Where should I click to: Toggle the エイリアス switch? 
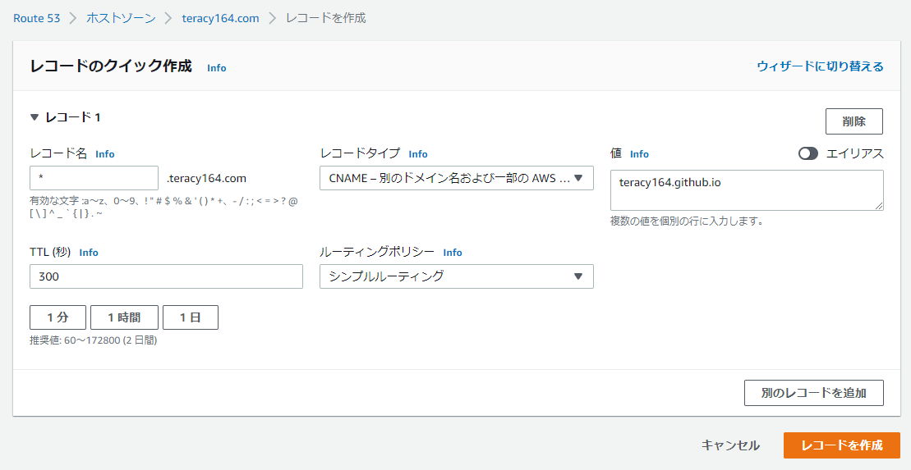click(808, 153)
